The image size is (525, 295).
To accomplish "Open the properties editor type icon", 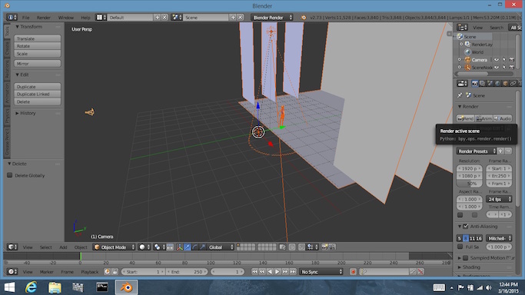I will pos(462,83).
